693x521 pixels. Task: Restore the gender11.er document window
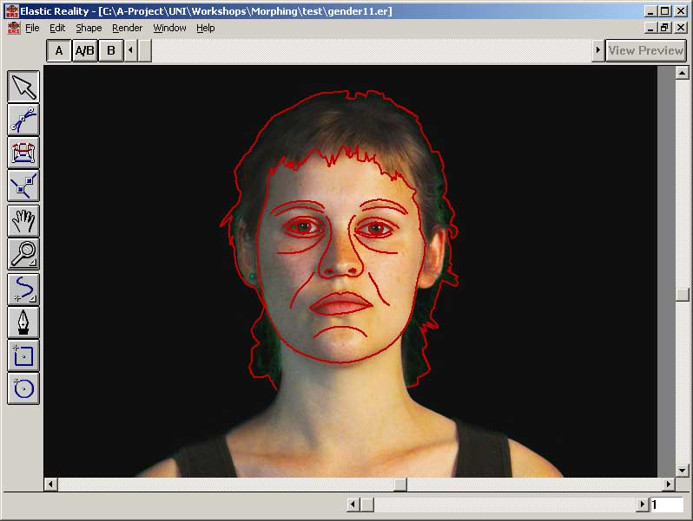(664, 28)
